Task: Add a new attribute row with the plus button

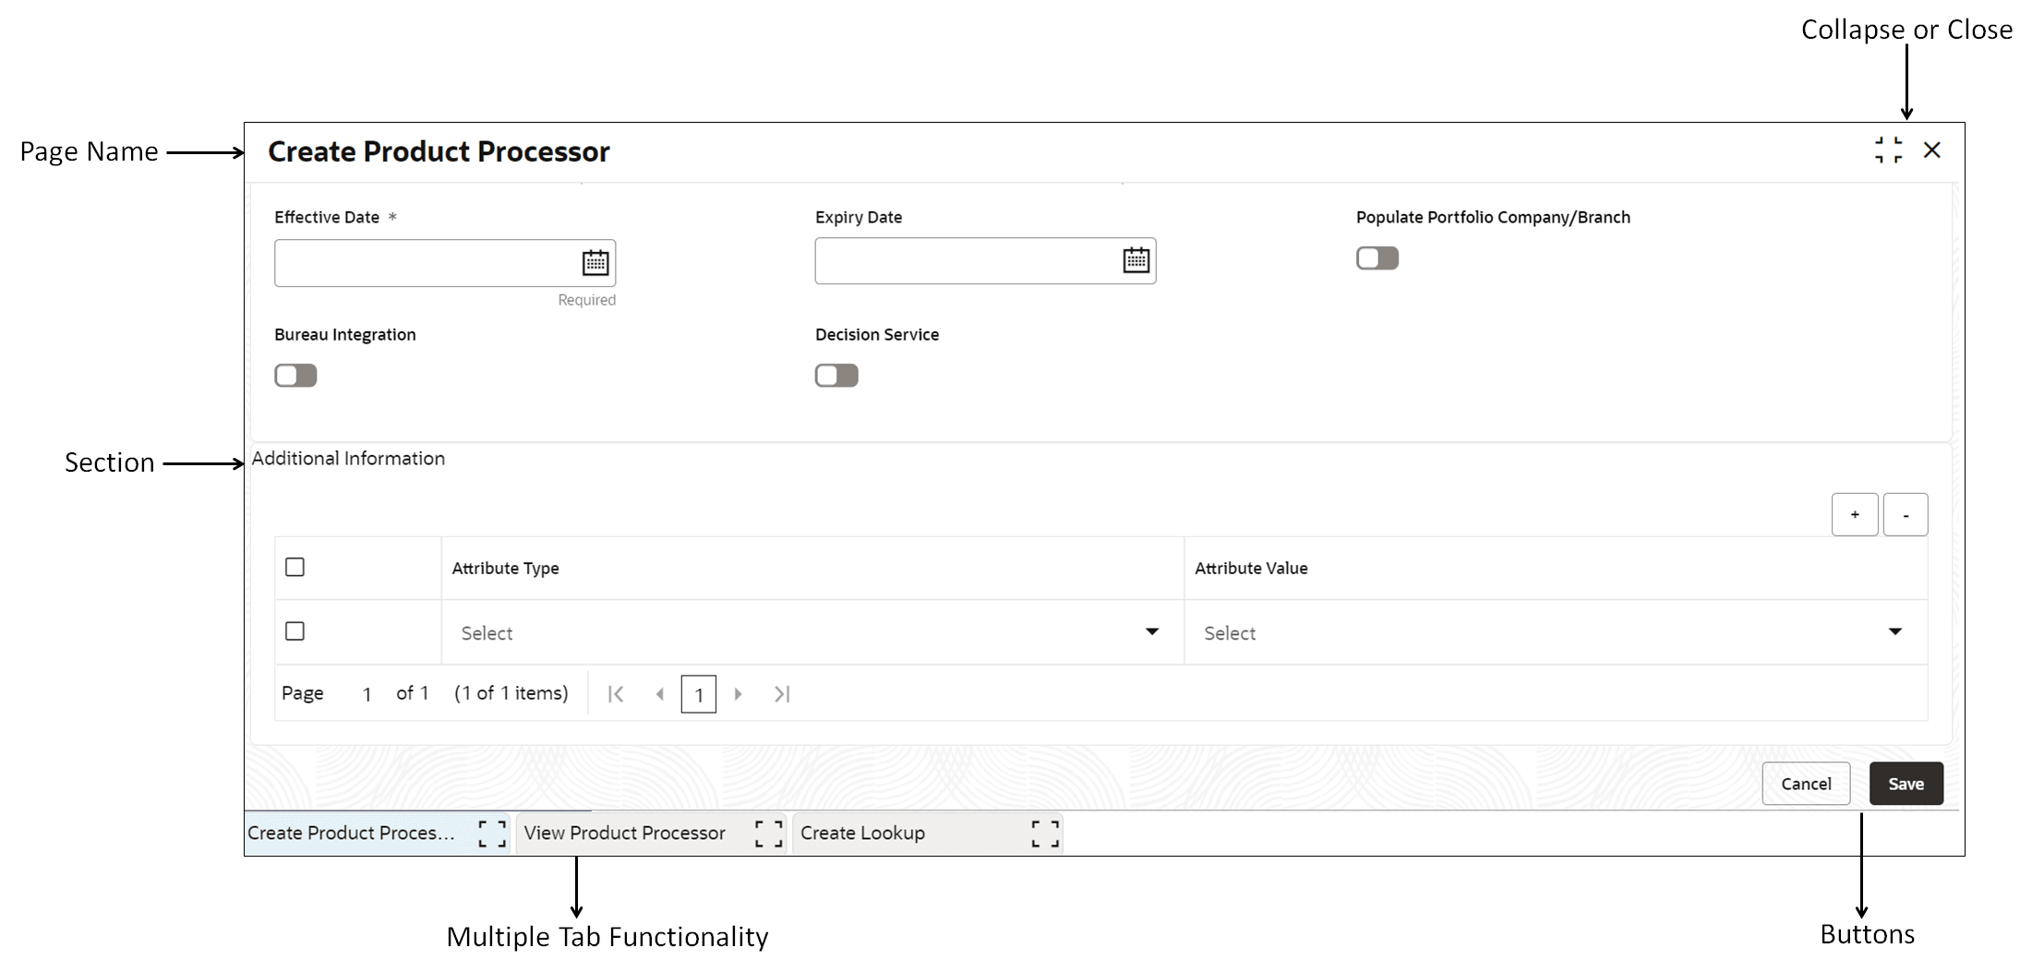Action: [1854, 514]
